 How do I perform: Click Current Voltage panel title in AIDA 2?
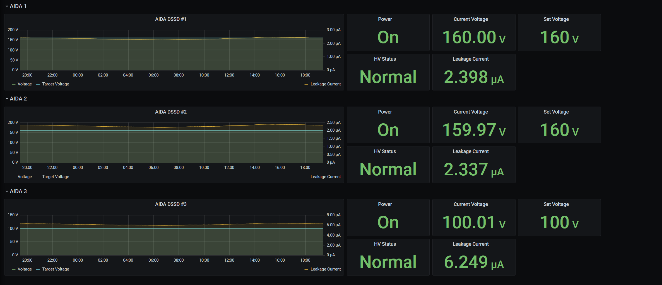(470, 112)
